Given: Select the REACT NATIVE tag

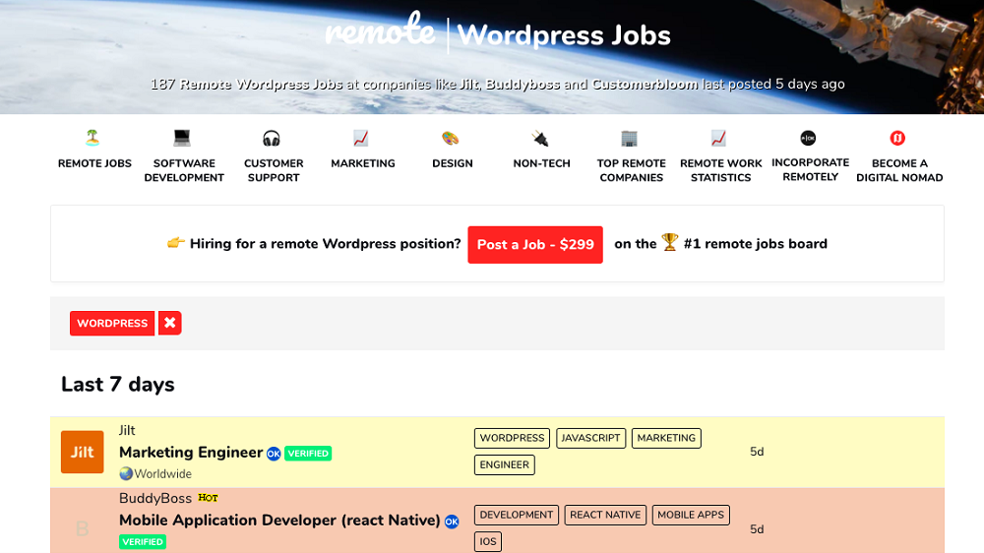Looking at the screenshot, I should [605, 515].
